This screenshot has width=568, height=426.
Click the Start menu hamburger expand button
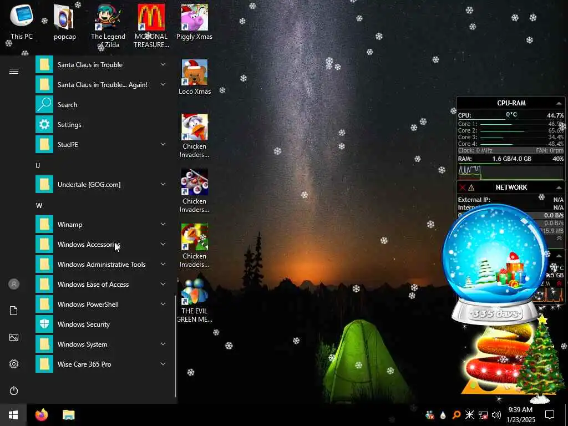click(x=14, y=72)
